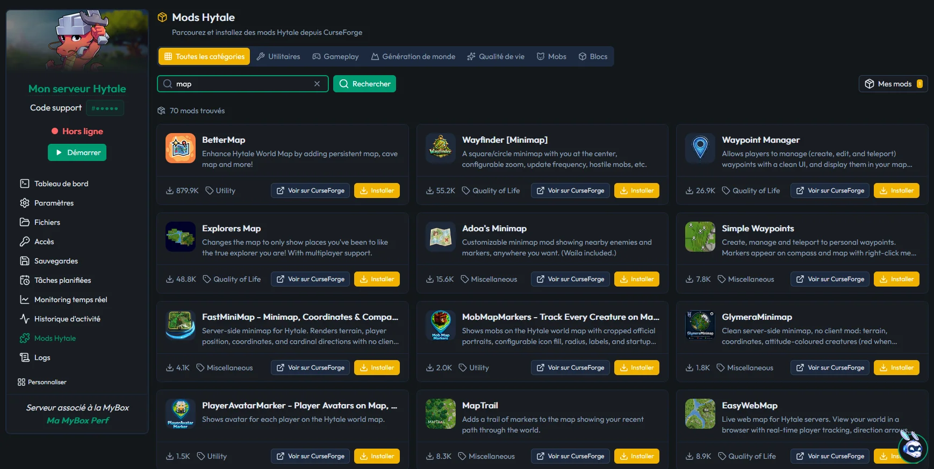Click the Paramètres gear icon
934x469 pixels.
[25, 203]
